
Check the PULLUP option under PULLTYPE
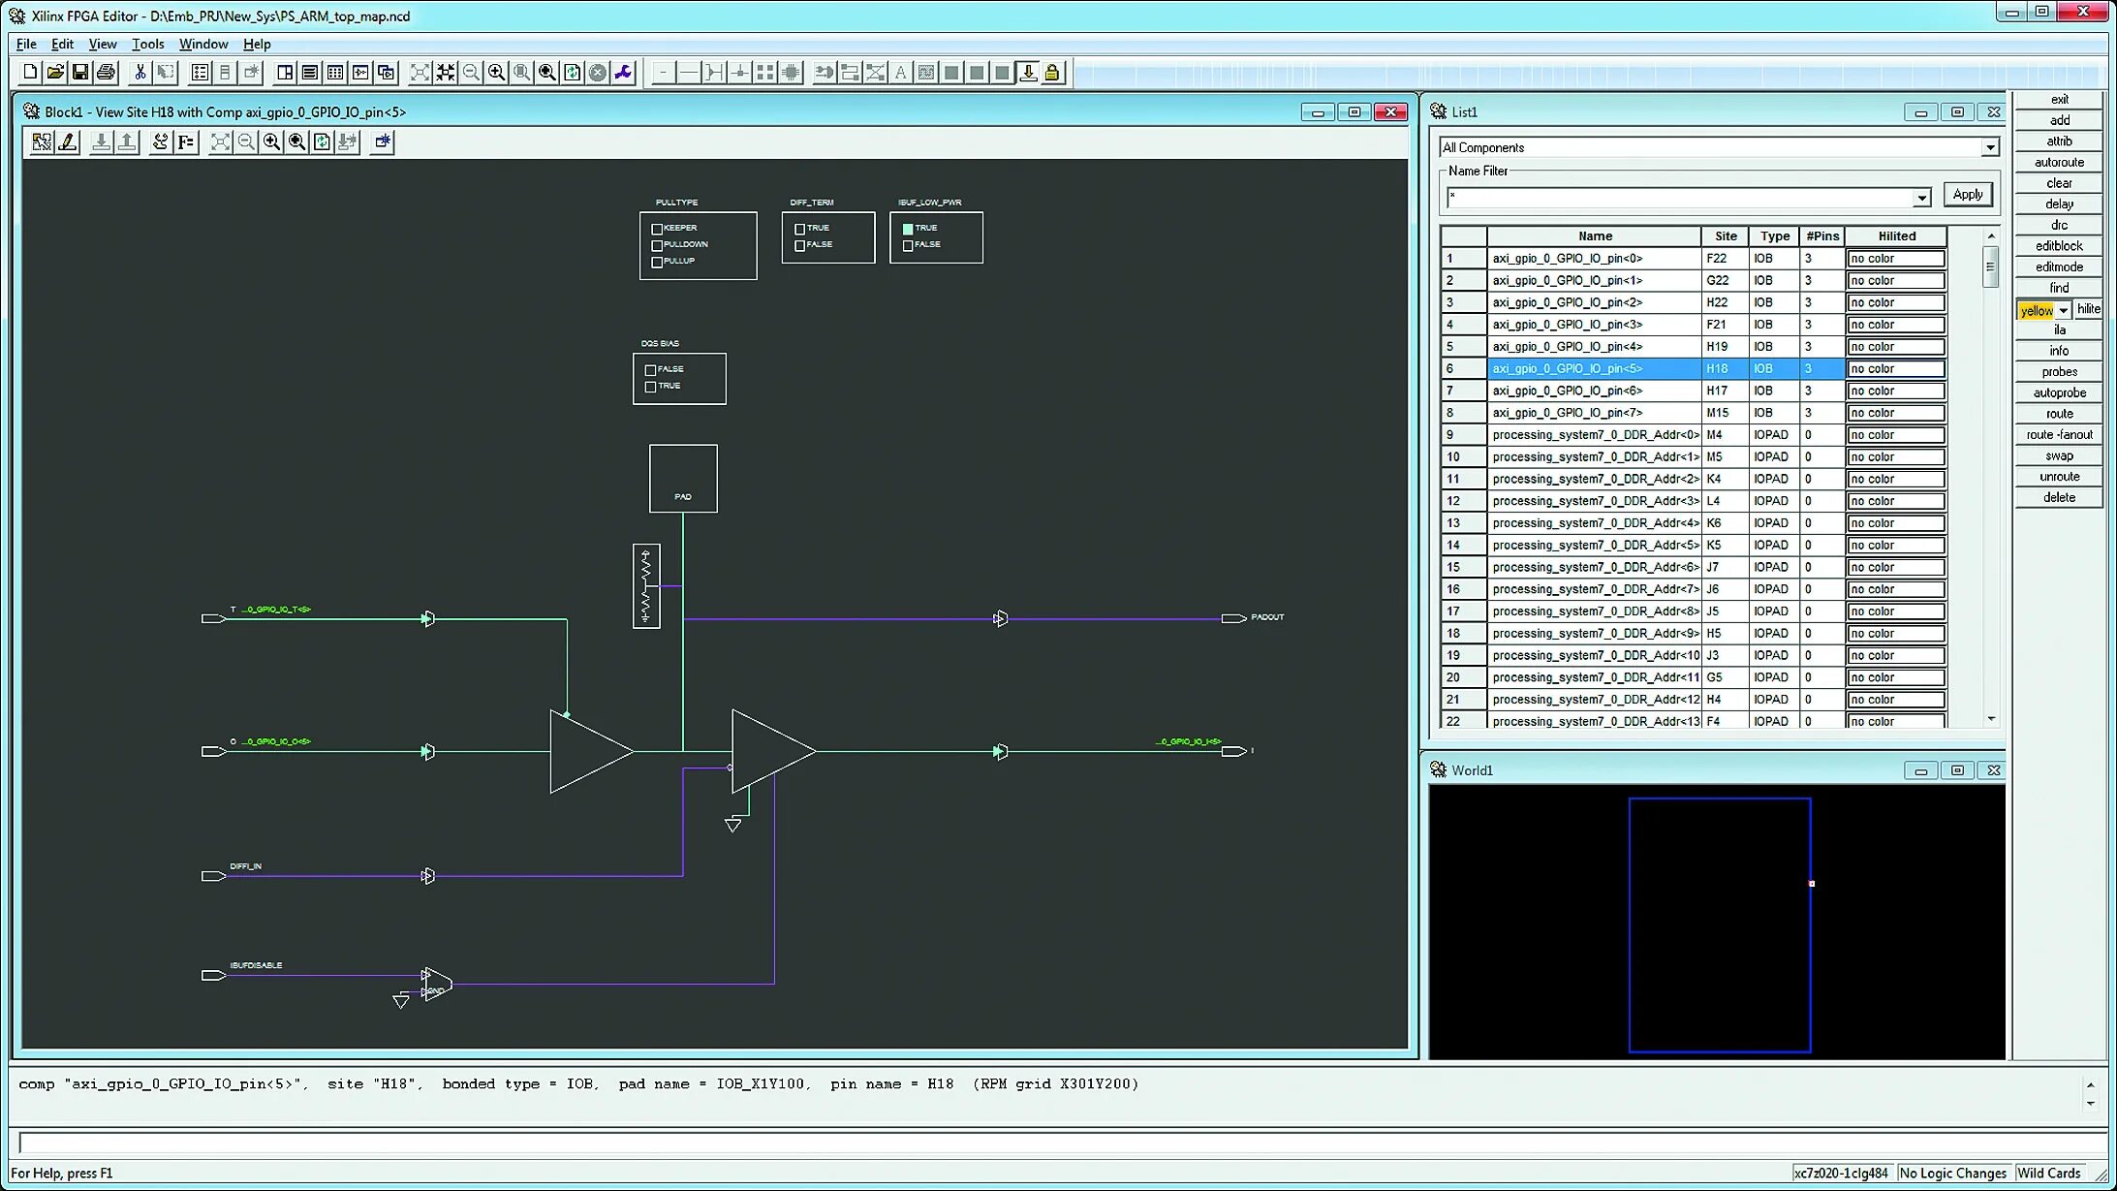[657, 262]
